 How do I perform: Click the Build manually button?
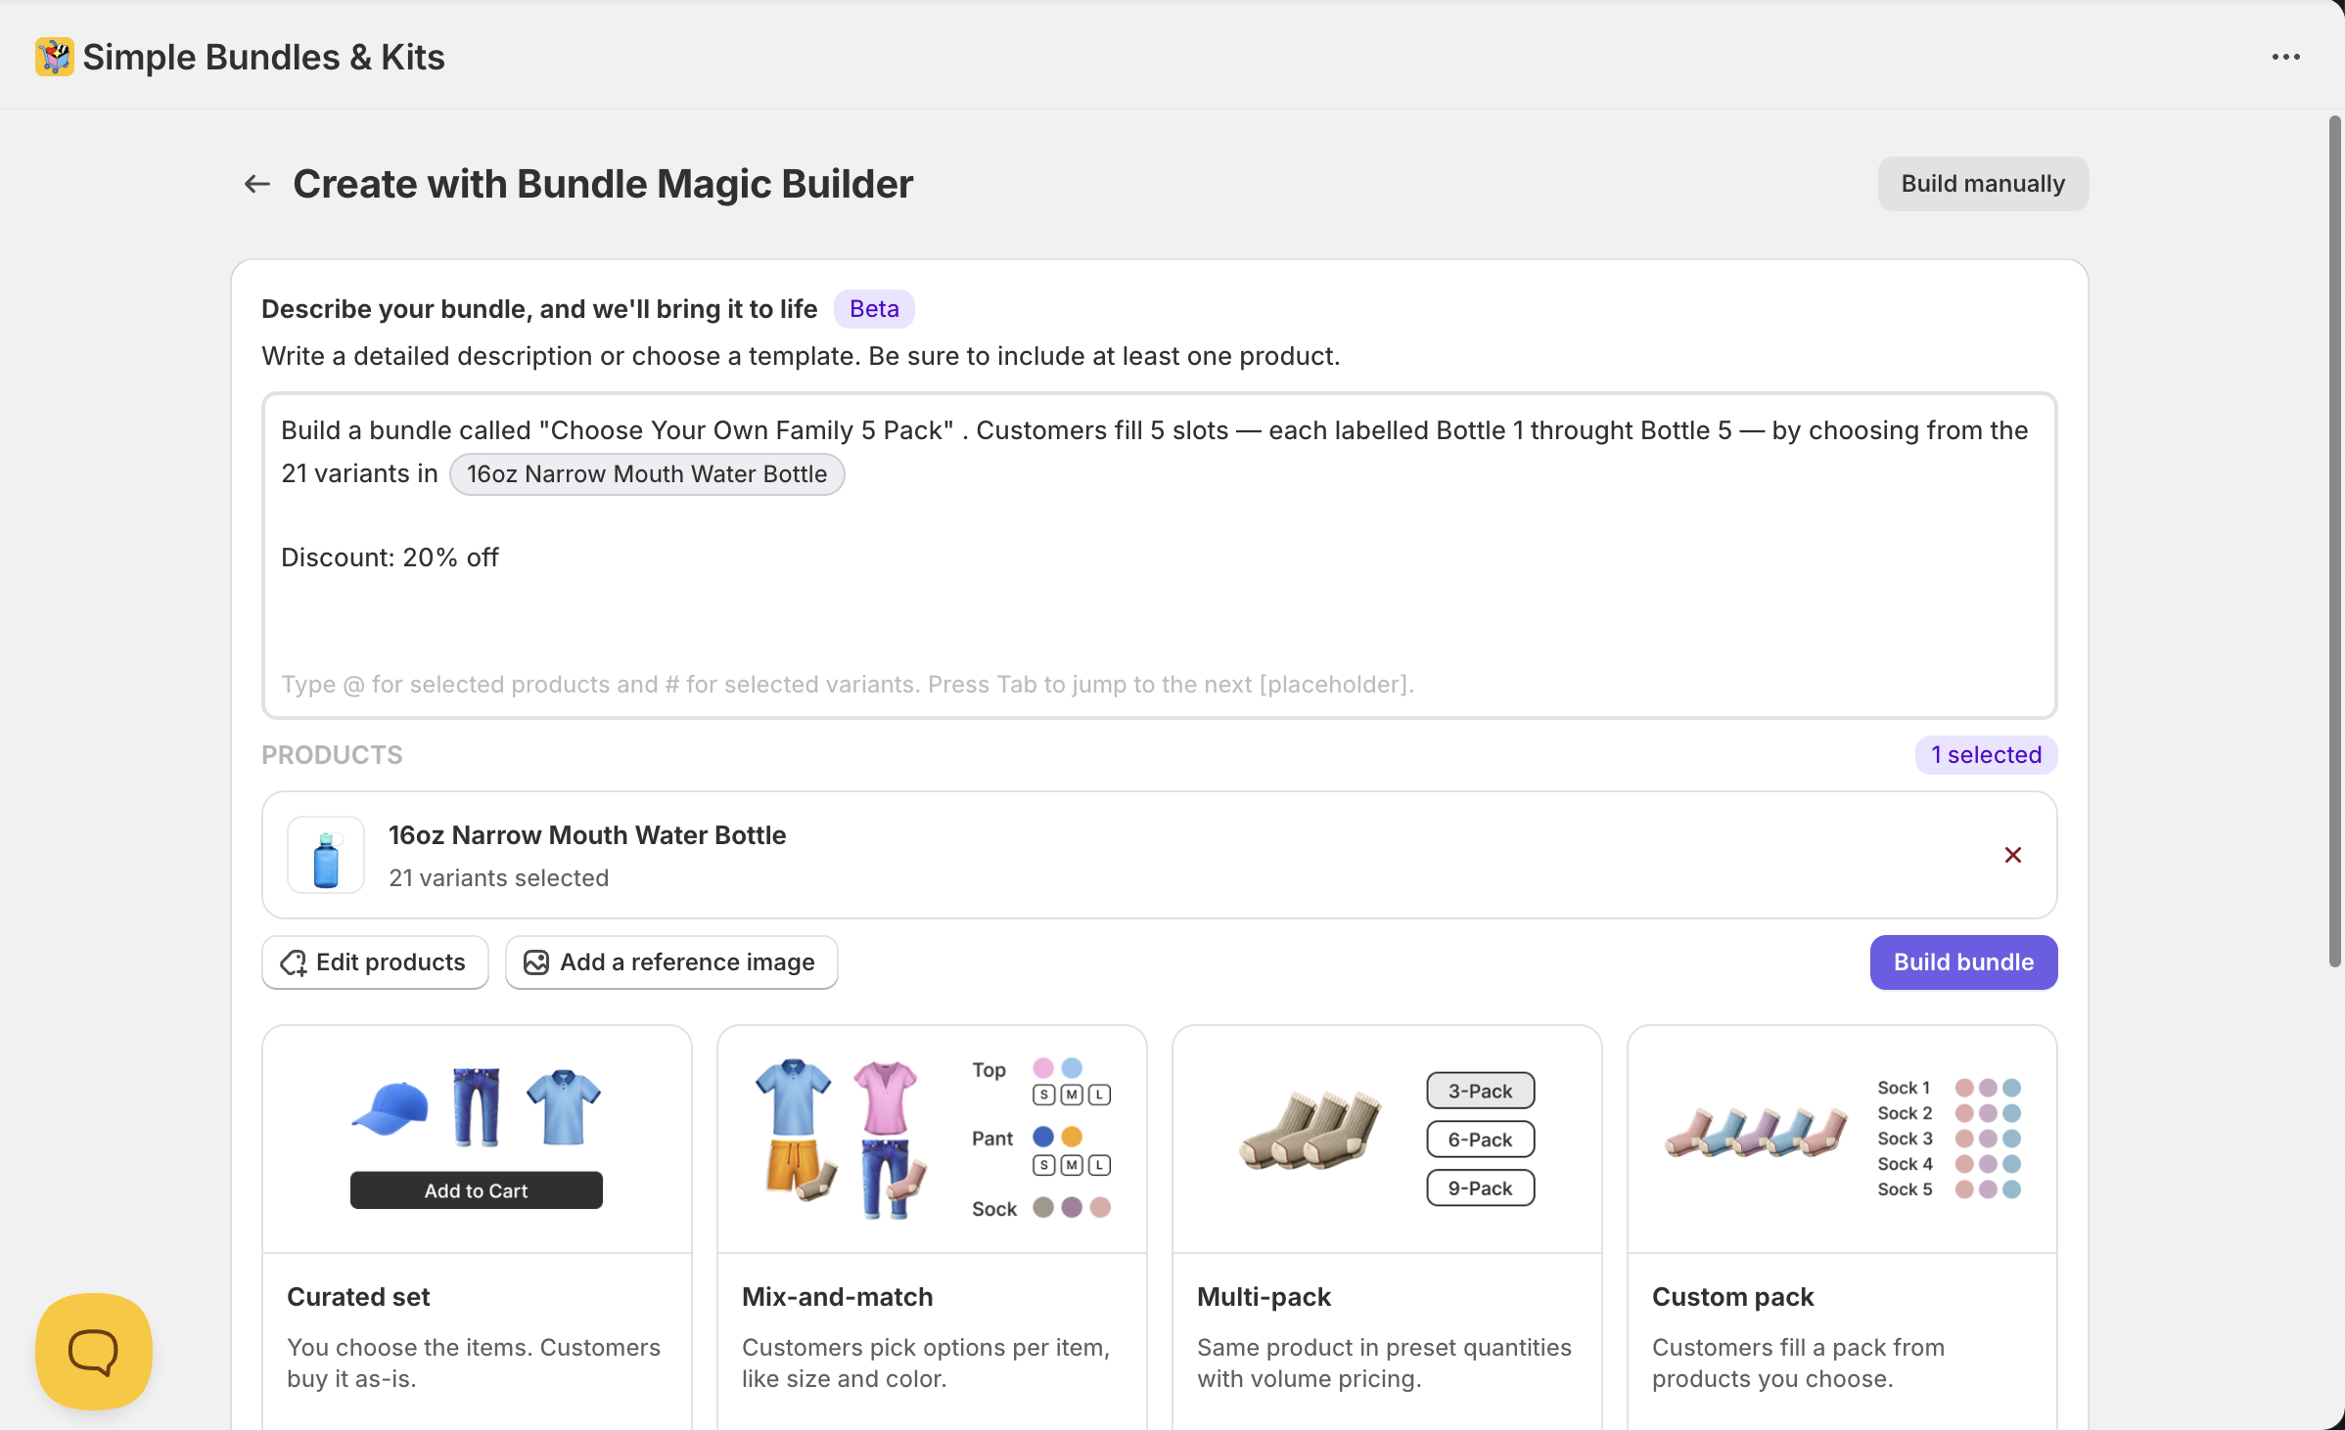pos(1982,184)
